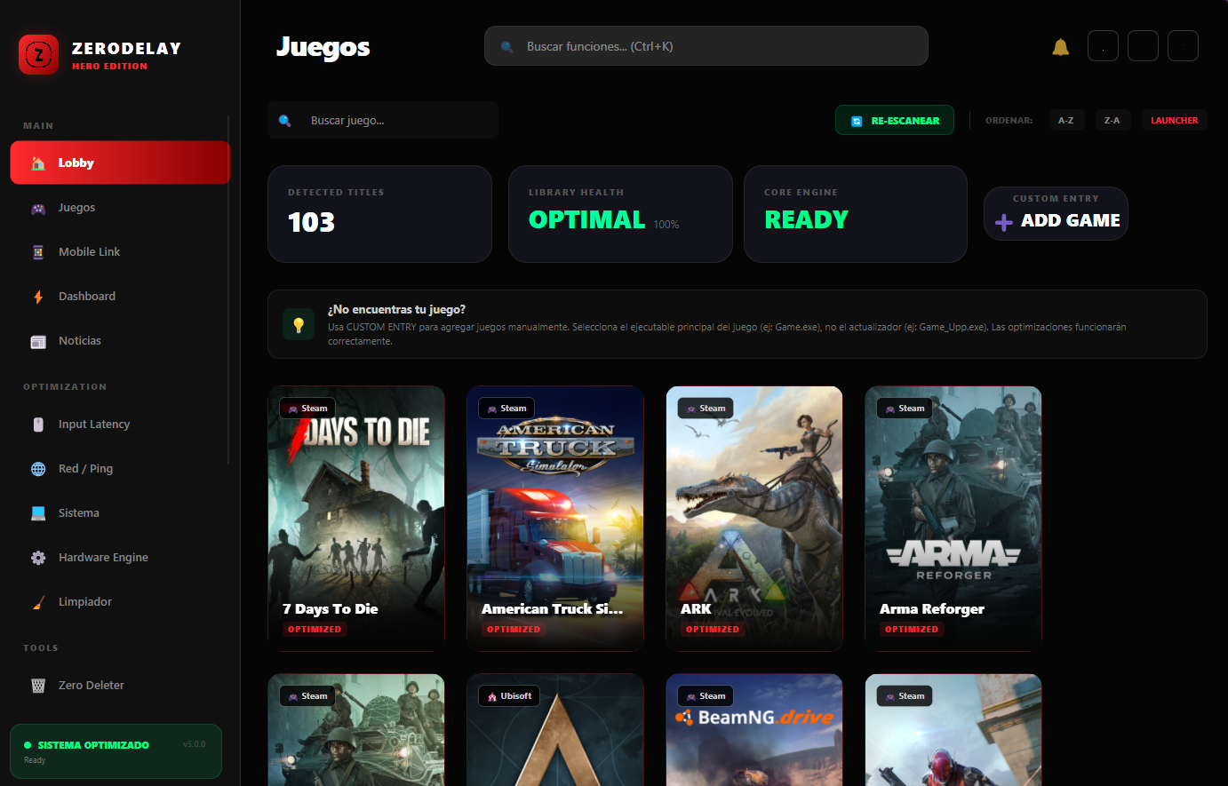Click OPTIMIZED tag under Arma Reforger

click(x=912, y=630)
